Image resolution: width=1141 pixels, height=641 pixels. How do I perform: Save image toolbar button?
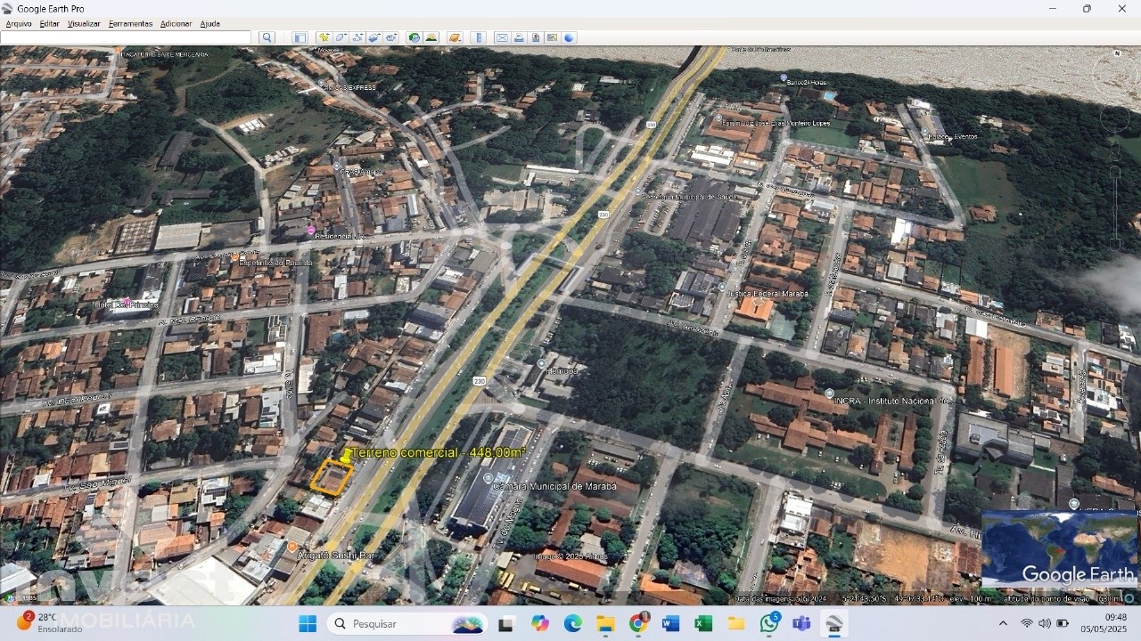(536, 37)
